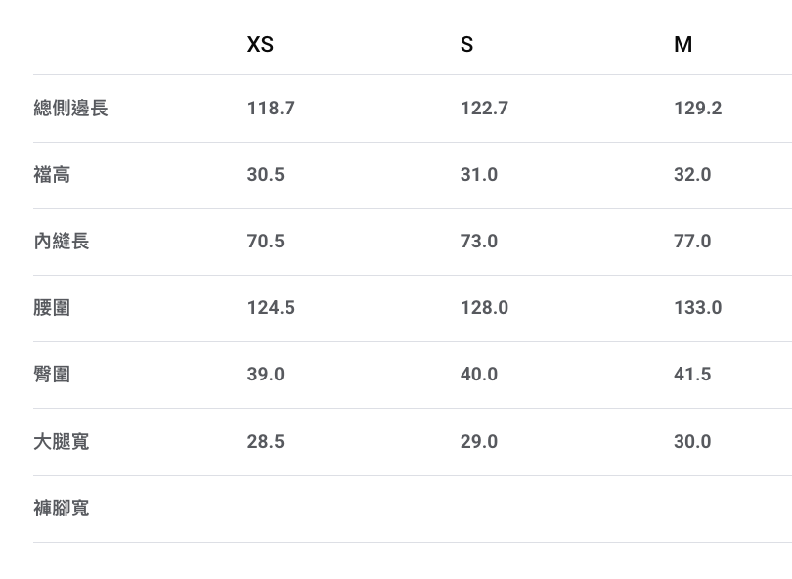Viewport: 792px width, 579px height.
Task: Click the 122.7 value under S
Action: 484,109
